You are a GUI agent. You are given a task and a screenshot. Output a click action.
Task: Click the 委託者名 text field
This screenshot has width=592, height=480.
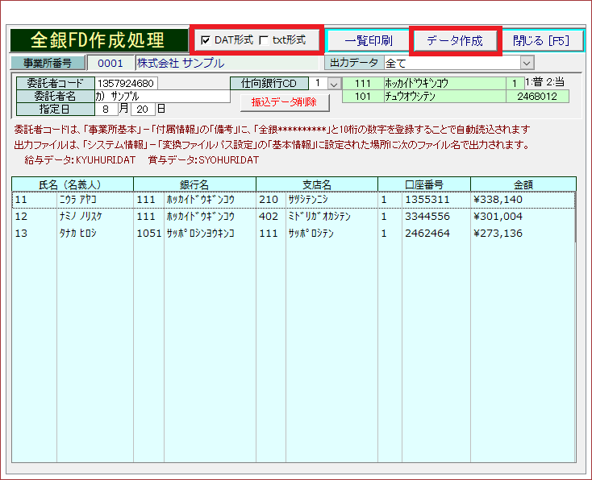click(x=161, y=96)
